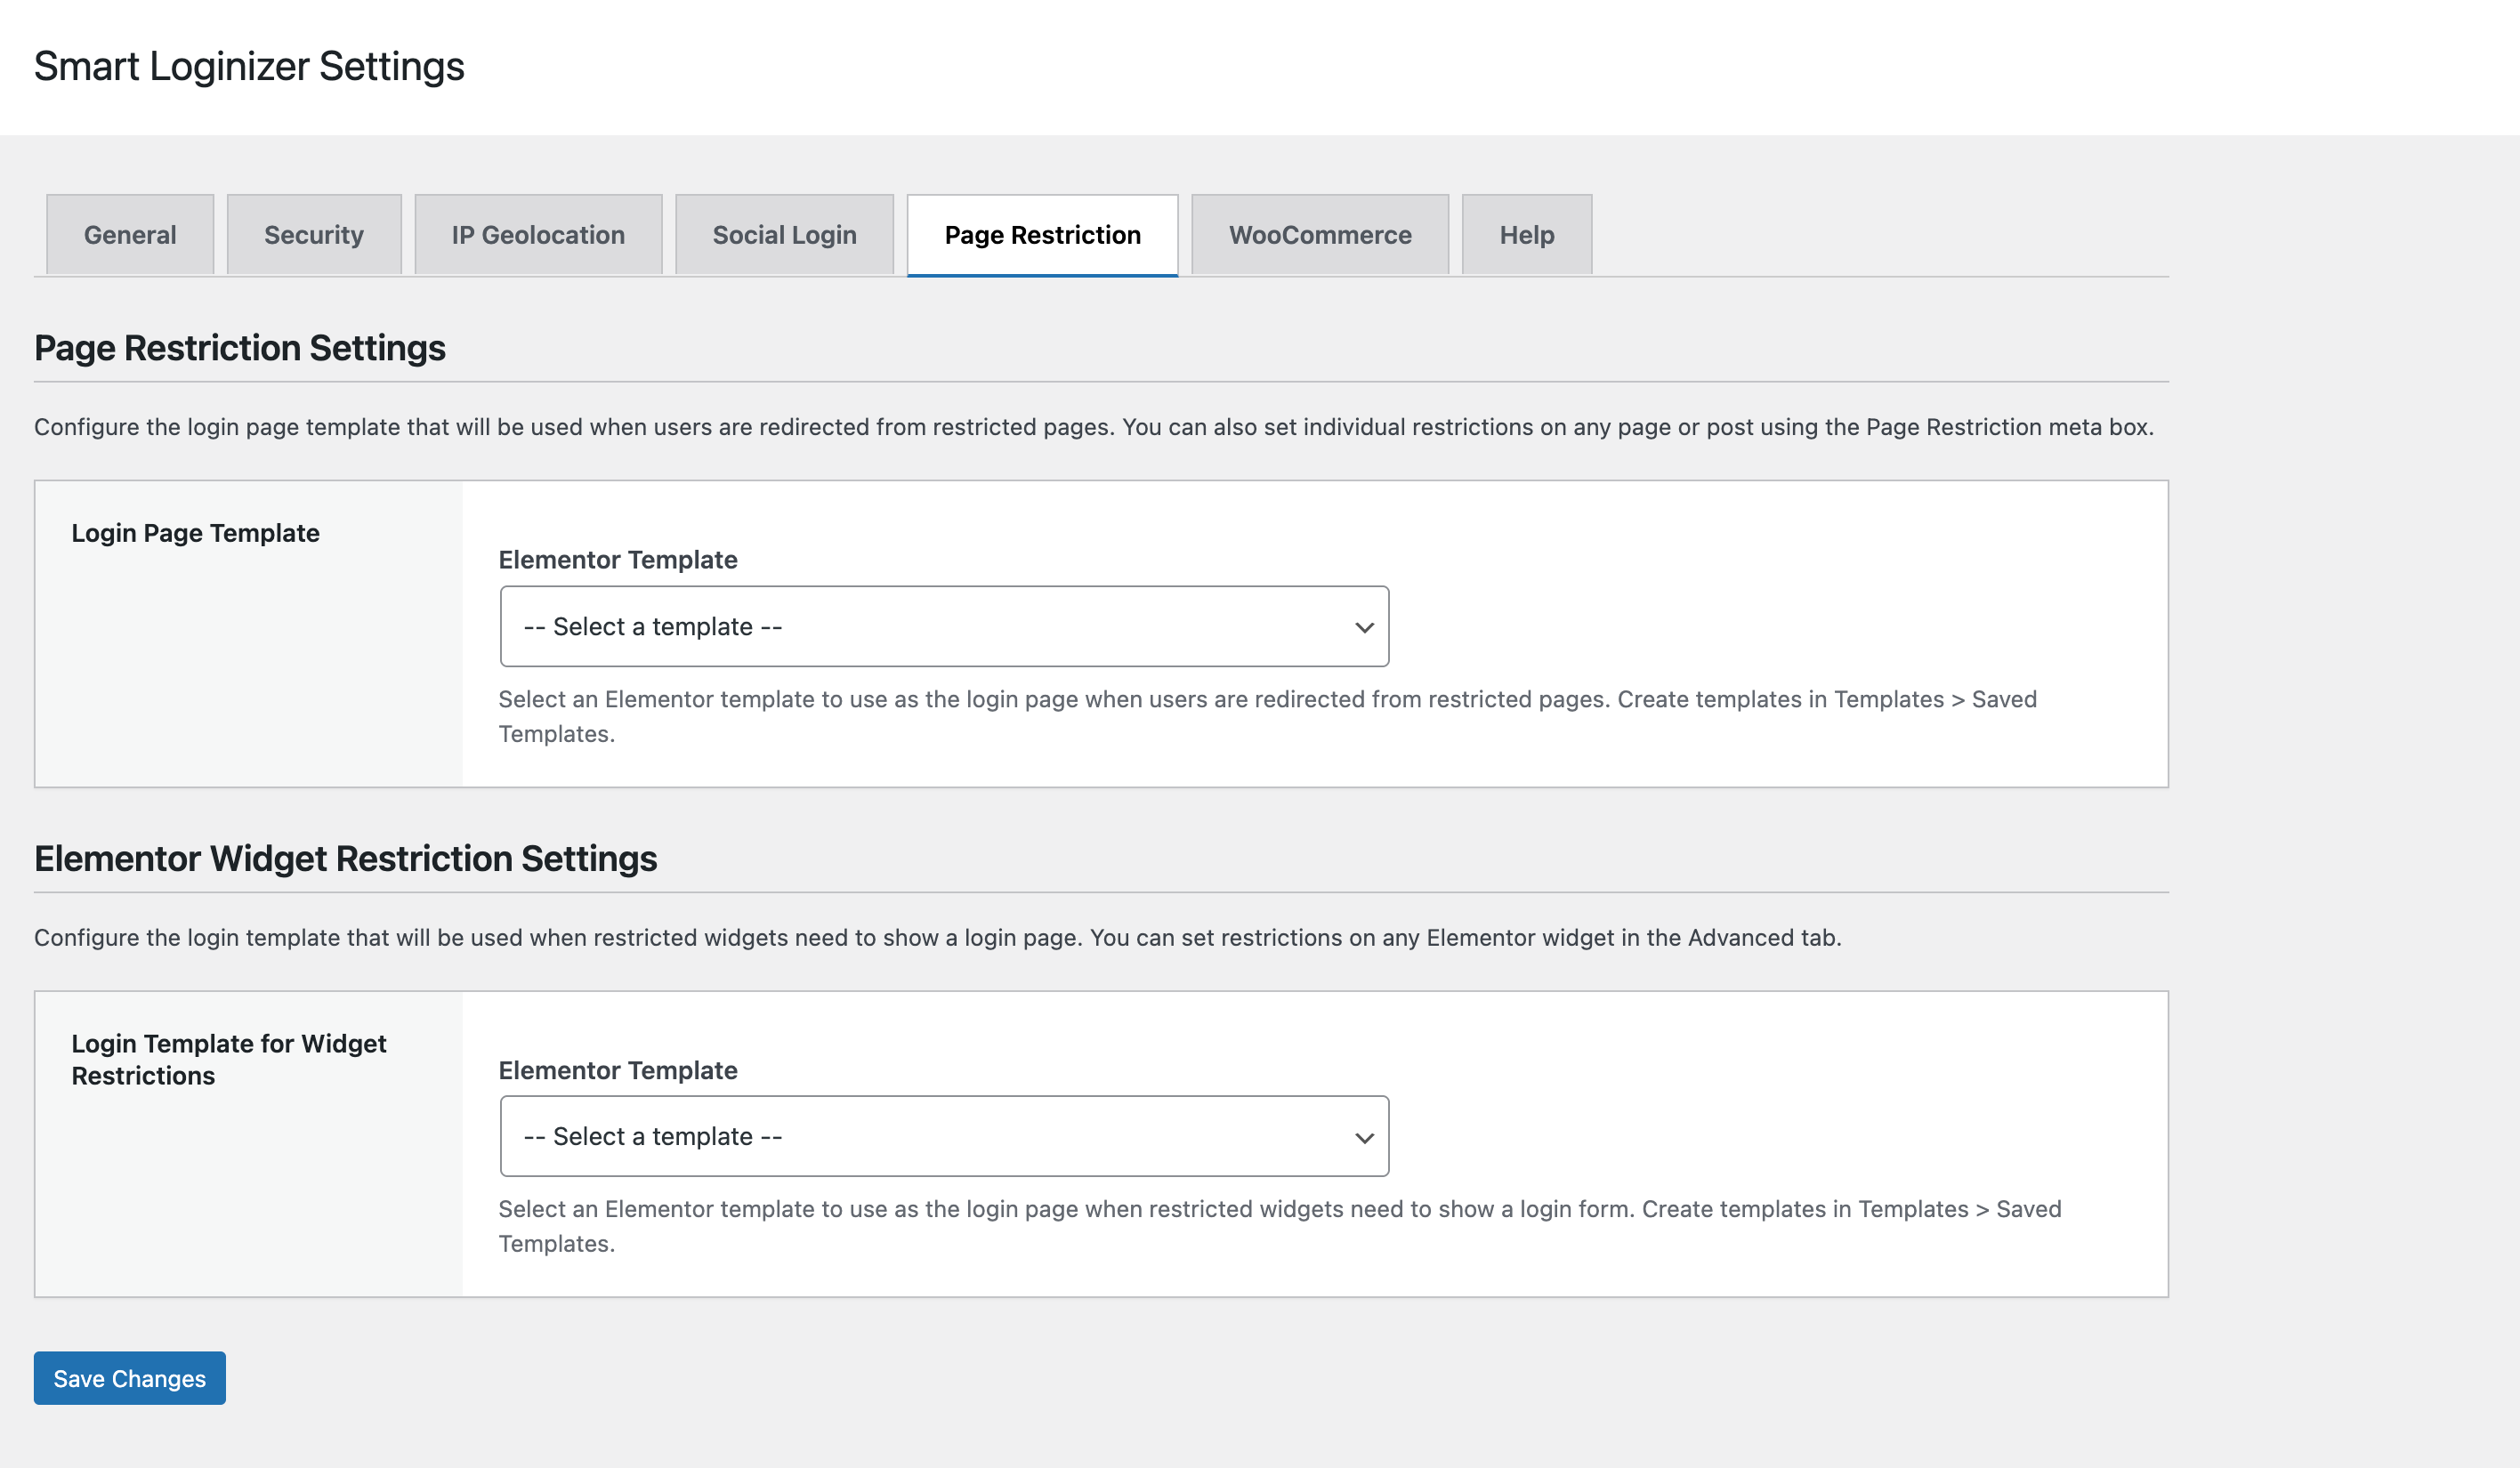Click the Elementor Template label under Login Page Template

tap(618, 560)
